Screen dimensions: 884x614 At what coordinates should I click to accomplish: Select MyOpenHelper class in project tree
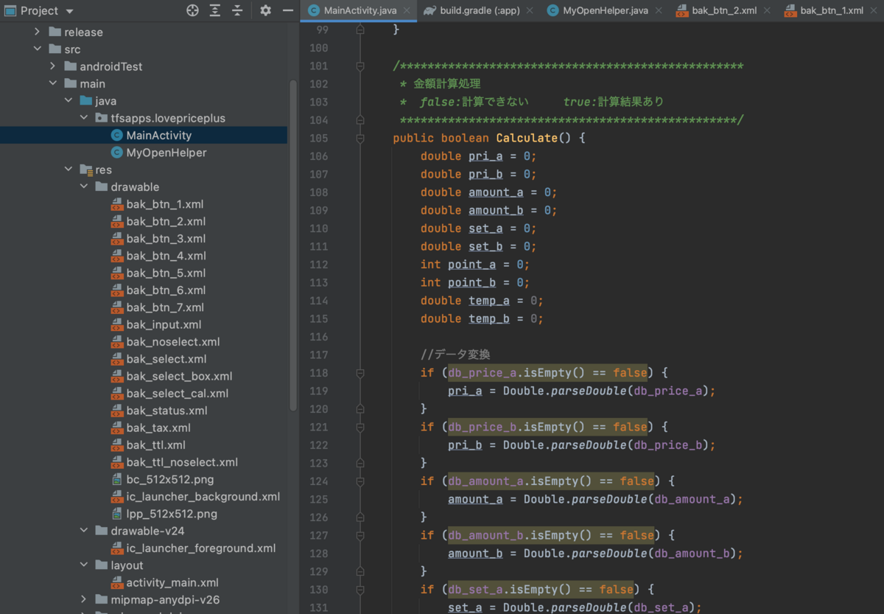[166, 153]
